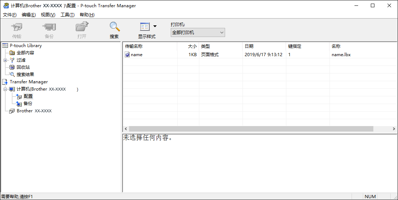Screen dimensions: 398x200
Task: Click the NUM indicator in status bar
Action: tap(370, 196)
